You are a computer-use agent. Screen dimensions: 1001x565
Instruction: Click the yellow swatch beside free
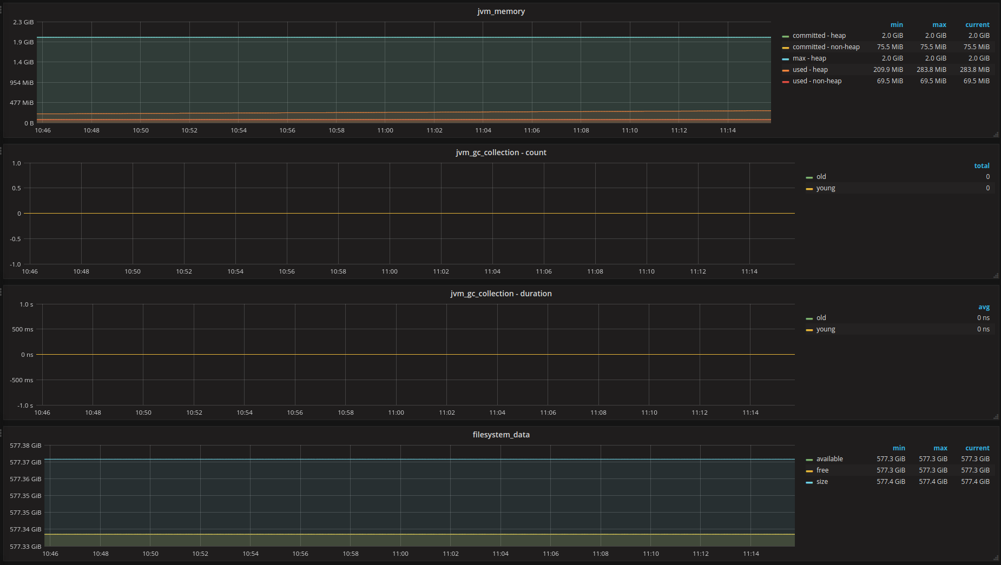pos(809,471)
